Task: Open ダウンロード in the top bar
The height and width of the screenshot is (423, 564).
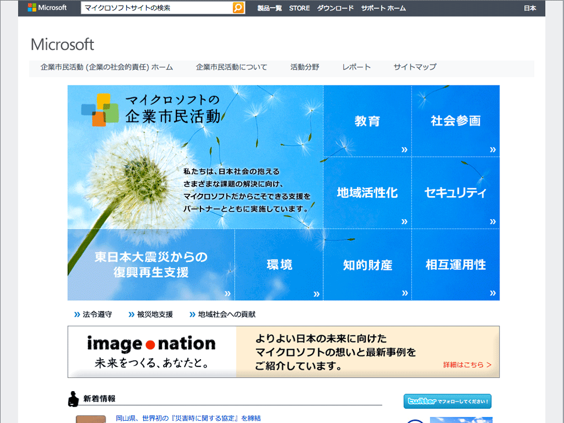Action: pyautogui.click(x=335, y=8)
